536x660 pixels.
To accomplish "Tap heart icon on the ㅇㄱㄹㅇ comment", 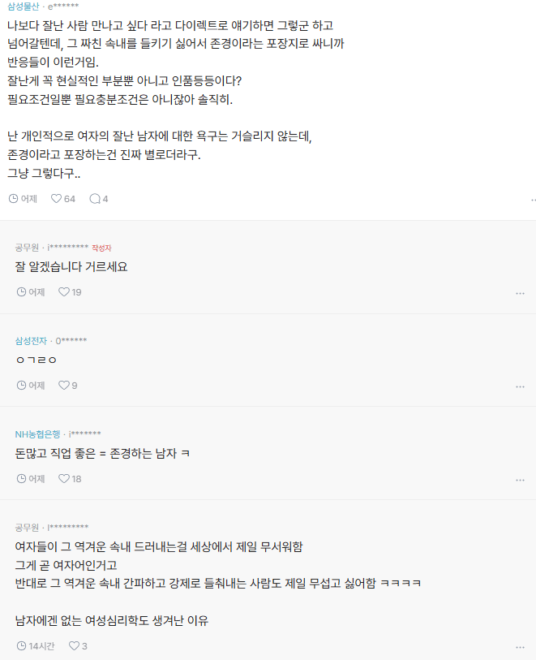I will [65, 385].
